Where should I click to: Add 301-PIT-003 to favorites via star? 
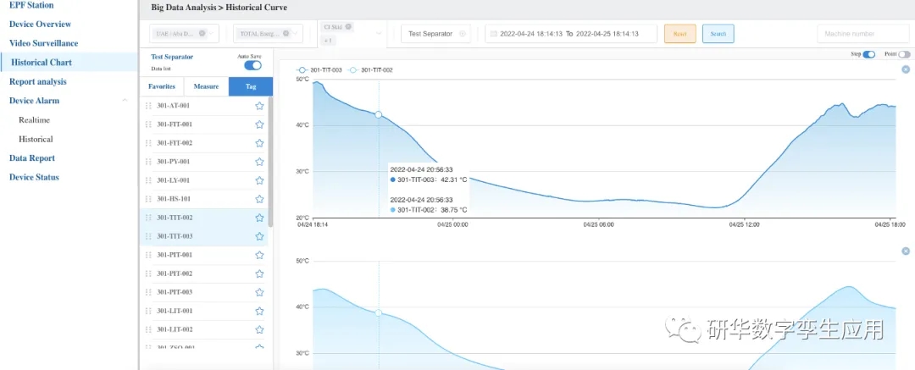click(x=259, y=292)
